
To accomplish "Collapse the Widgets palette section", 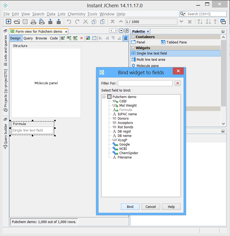I will click(133, 48).
